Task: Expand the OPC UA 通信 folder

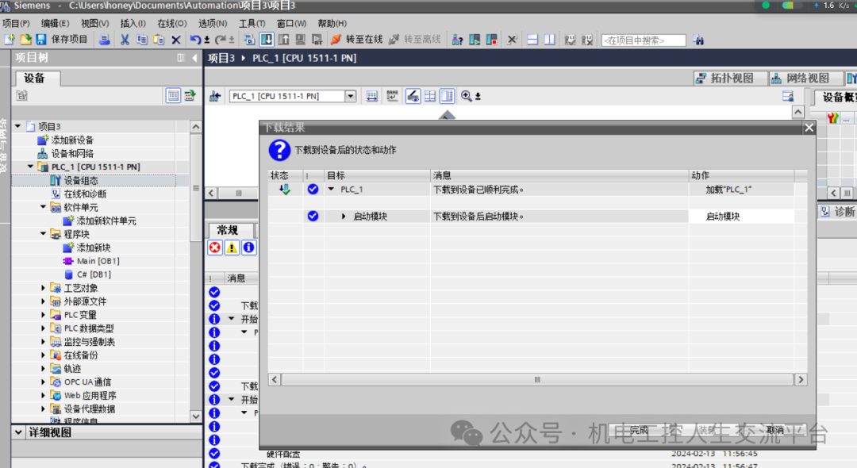Action: point(43,382)
